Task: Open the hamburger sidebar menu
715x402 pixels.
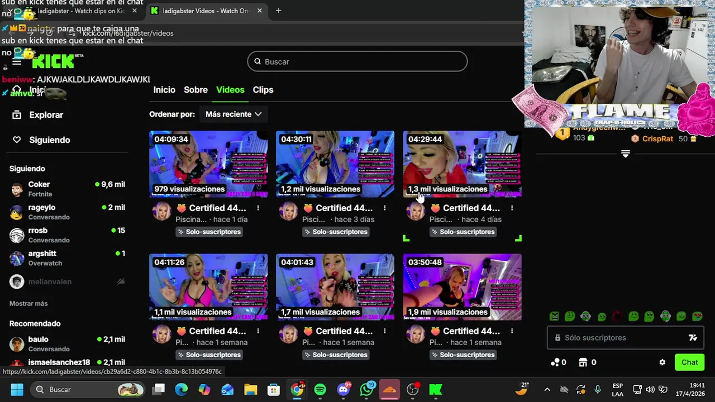Action: 17,62
